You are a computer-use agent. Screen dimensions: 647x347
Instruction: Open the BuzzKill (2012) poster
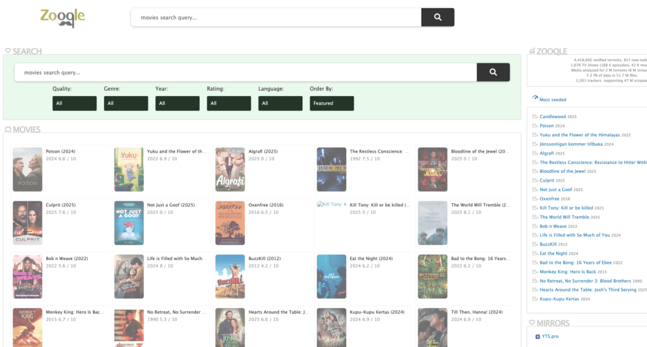click(230, 276)
